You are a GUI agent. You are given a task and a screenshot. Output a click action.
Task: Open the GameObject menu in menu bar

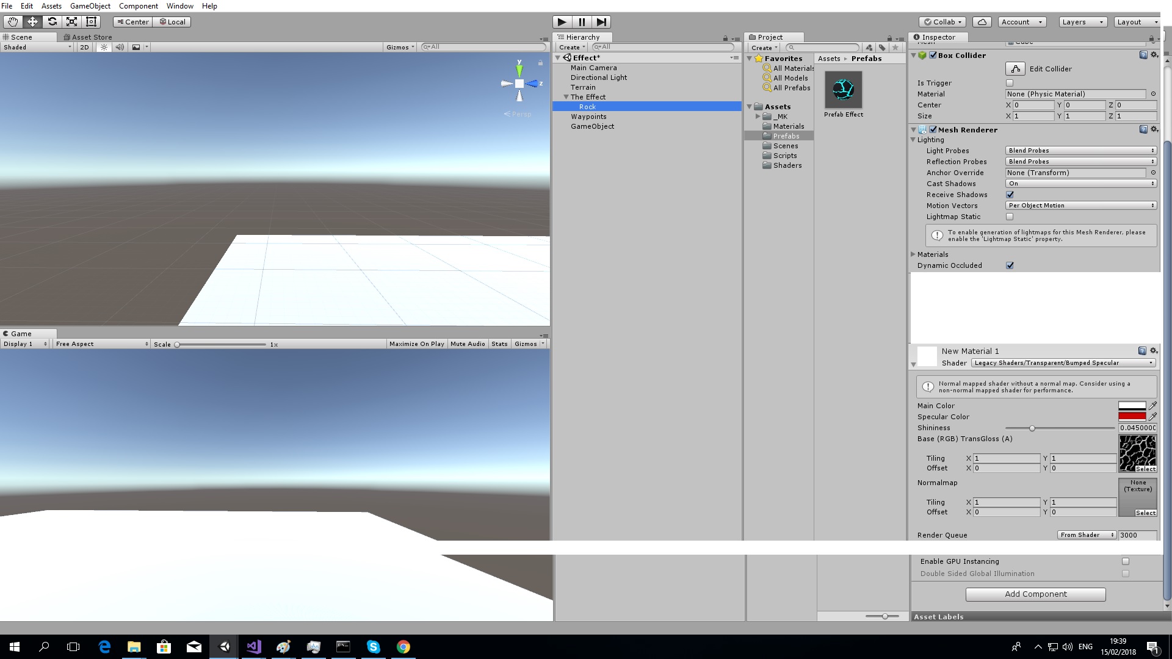(x=90, y=7)
